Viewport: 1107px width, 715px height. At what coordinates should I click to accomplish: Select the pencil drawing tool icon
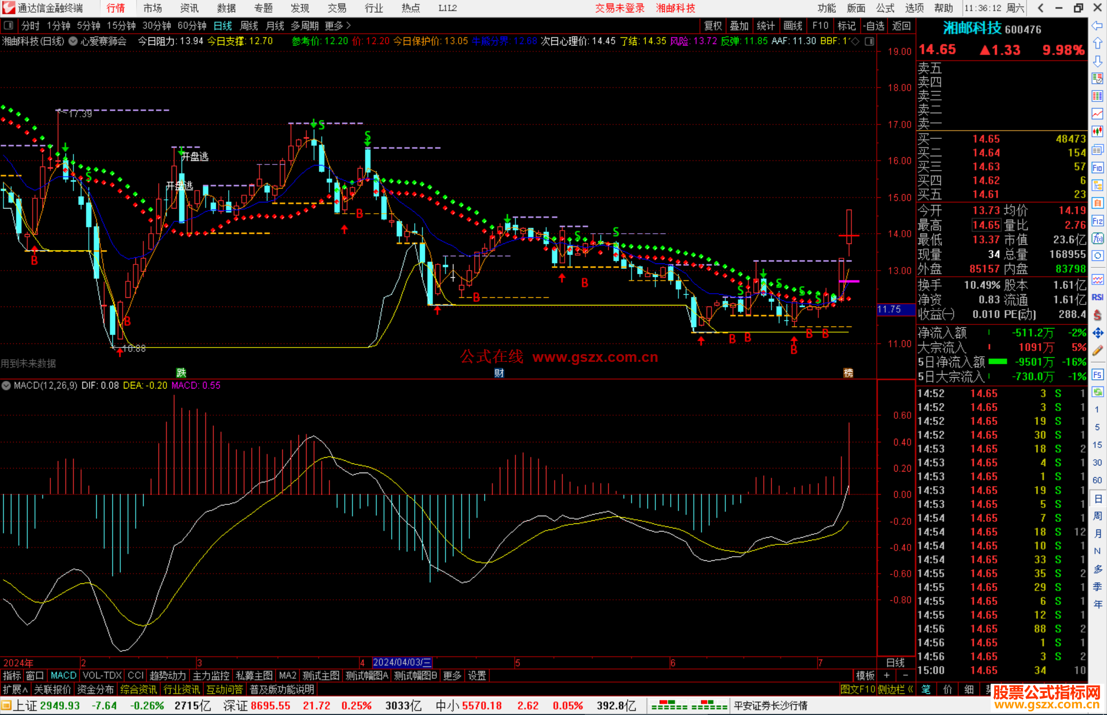click(x=1097, y=351)
